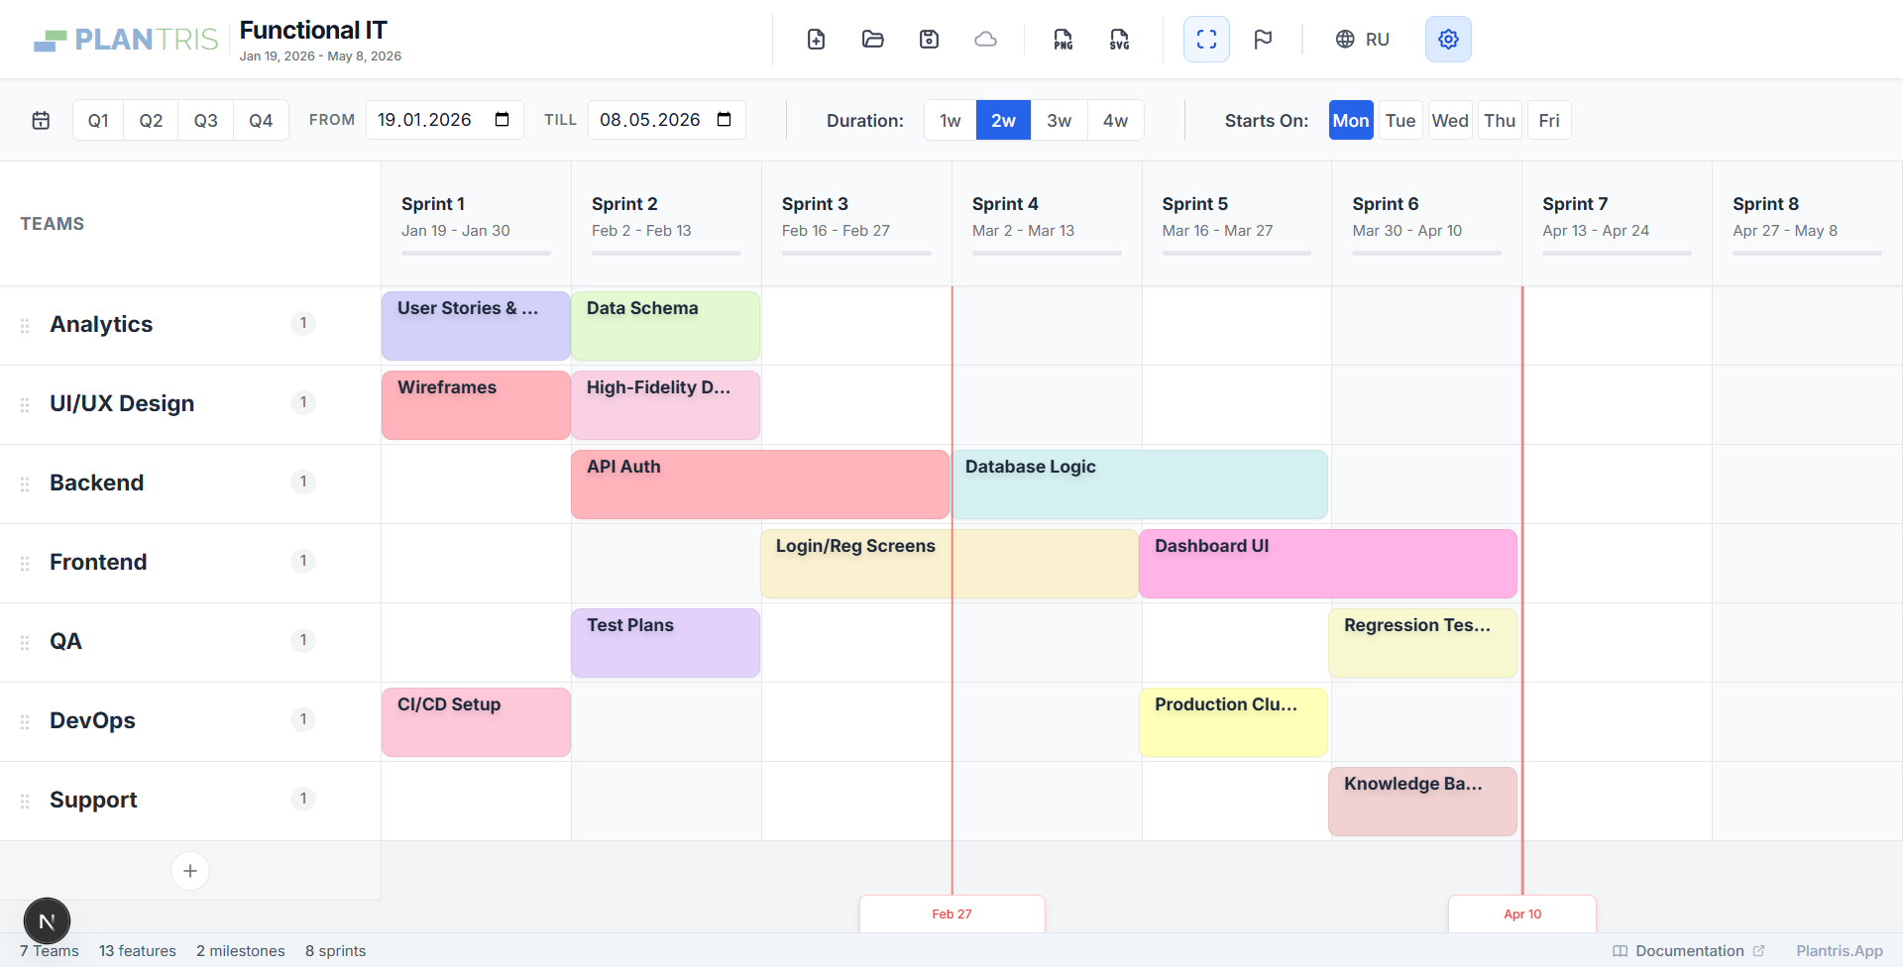Add a new team with plus button
Screen dimensions: 1903x967
(190, 871)
